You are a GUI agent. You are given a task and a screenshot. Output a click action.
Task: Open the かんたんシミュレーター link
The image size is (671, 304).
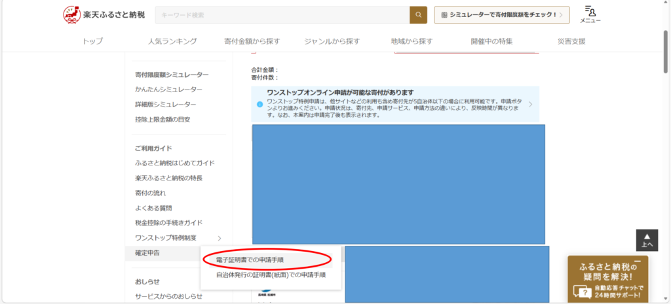(x=168, y=89)
